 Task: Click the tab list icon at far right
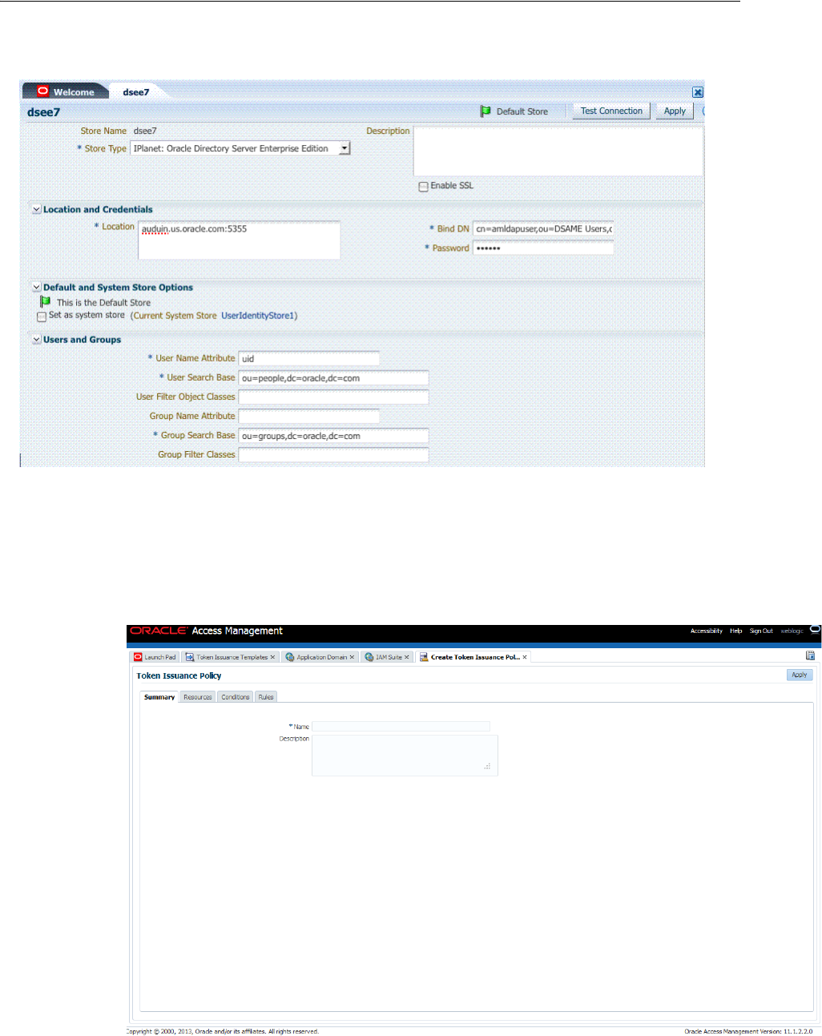tap(810, 655)
